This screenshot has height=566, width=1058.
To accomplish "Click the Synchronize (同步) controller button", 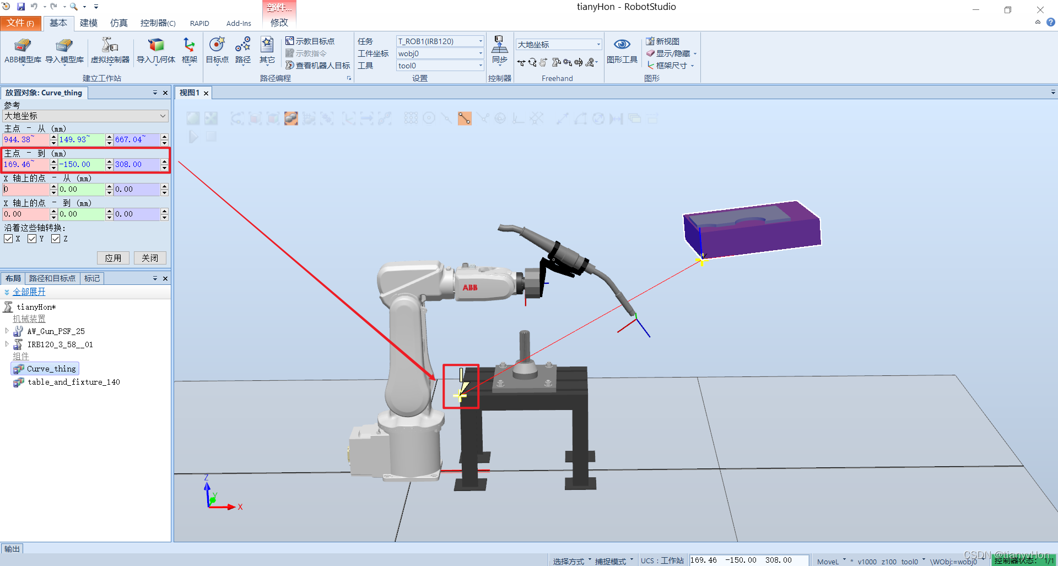I will click(499, 52).
